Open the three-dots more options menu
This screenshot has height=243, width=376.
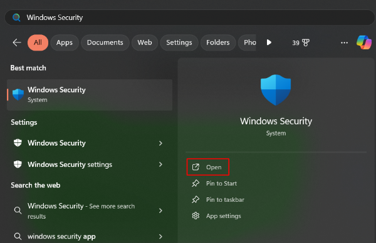point(344,42)
